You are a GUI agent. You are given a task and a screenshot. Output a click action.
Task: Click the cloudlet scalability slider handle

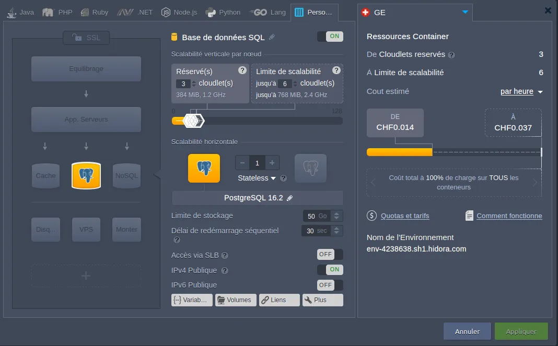pyautogui.click(x=194, y=121)
